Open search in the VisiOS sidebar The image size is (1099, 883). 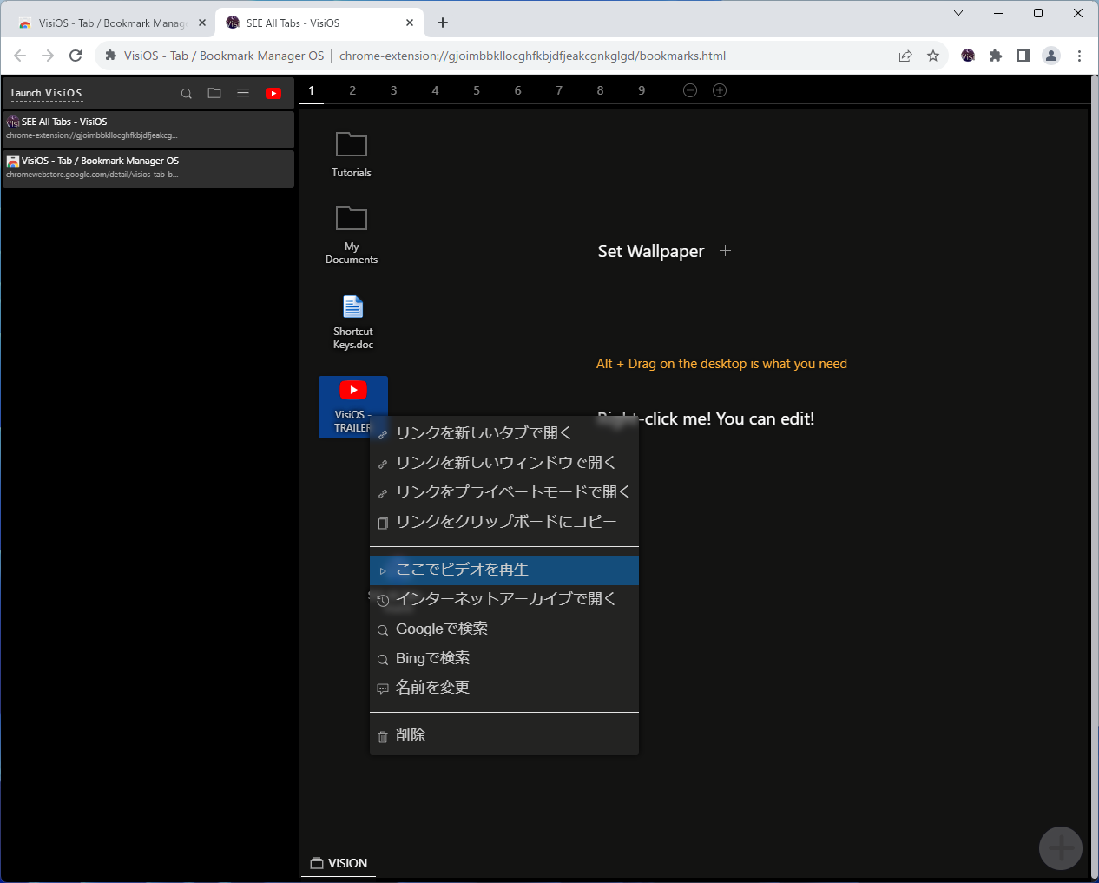(186, 93)
